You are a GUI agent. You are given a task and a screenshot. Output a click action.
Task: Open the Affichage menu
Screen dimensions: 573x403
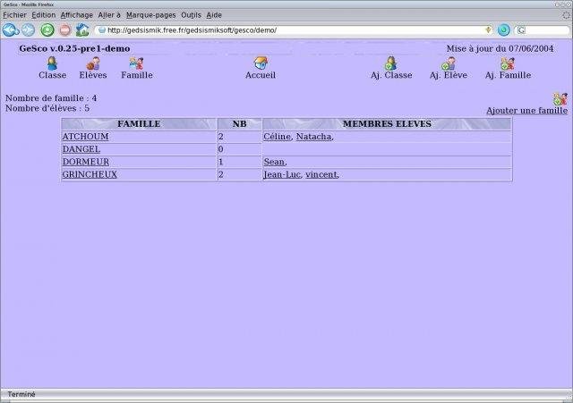pyautogui.click(x=77, y=15)
